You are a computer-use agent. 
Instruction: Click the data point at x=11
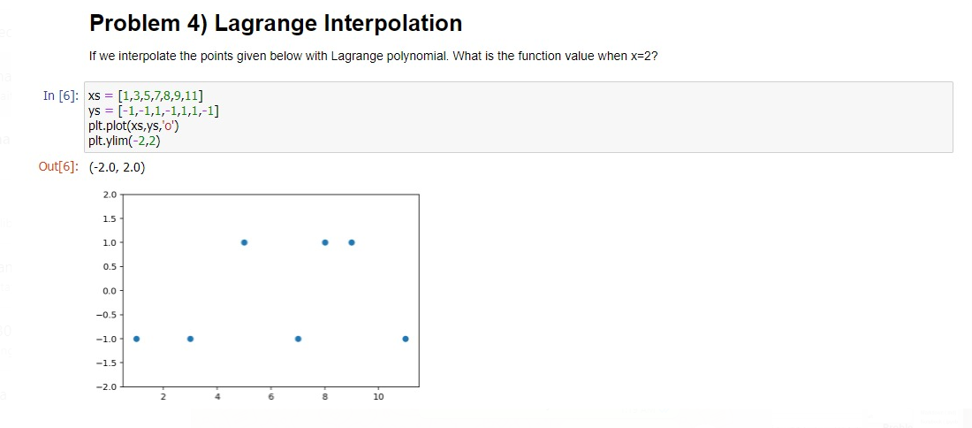406,339
